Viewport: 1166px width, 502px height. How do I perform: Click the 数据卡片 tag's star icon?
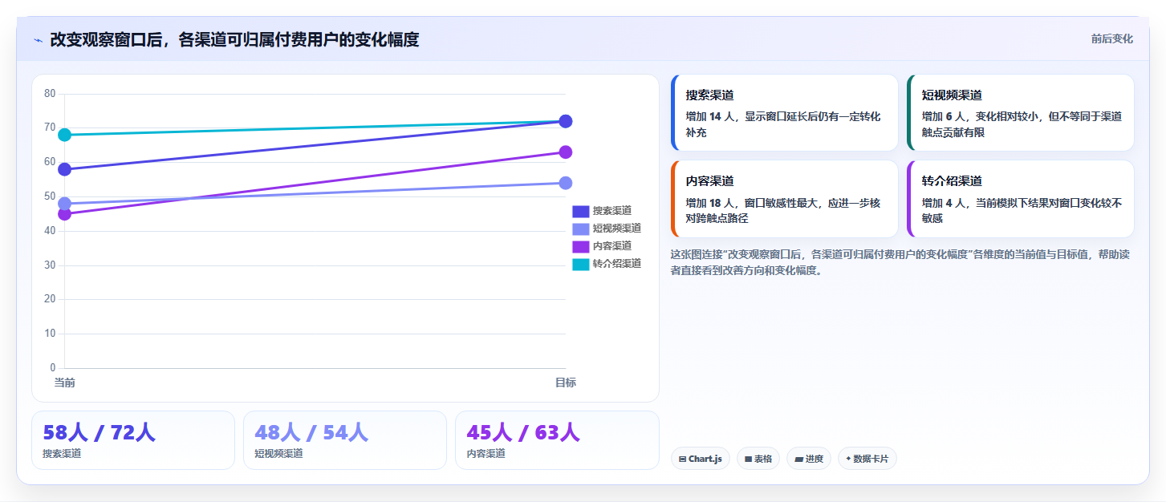848,459
